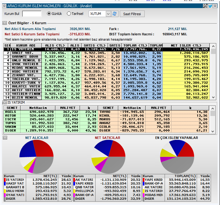Click the broker table scrollbar up arrow
Image resolution: width=220 pixels, height=205 pixels.
tap(213, 46)
